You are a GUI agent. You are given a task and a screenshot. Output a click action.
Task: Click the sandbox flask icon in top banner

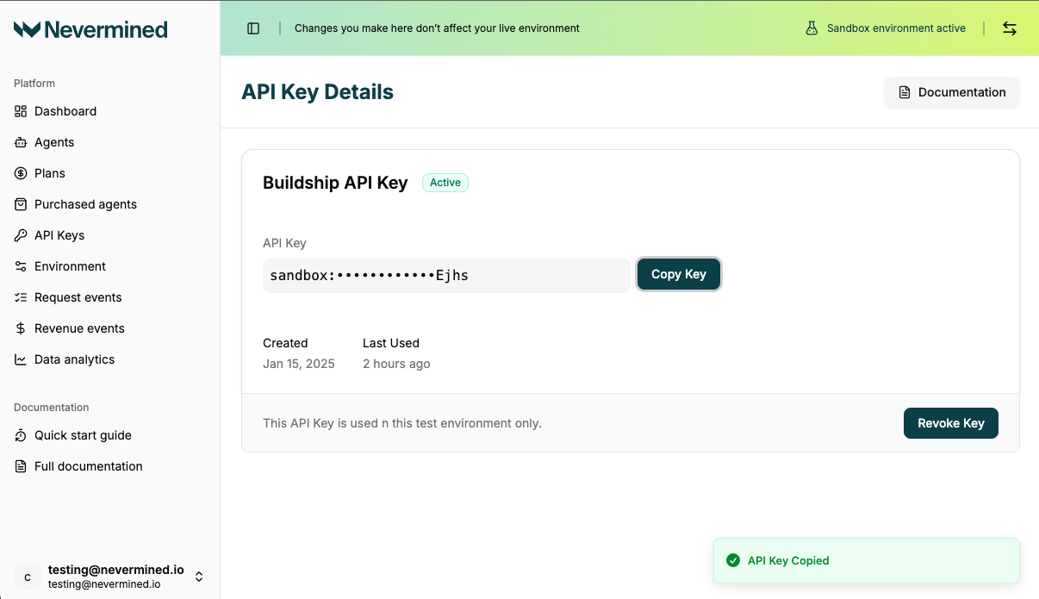click(x=811, y=28)
